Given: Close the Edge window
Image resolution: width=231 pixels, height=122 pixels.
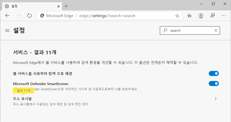Looking at the screenshot, I should click(x=225, y=4).
